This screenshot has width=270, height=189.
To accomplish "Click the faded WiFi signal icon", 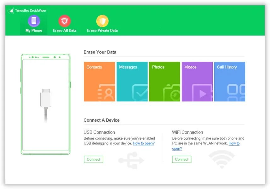I will click(x=221, y=159).
